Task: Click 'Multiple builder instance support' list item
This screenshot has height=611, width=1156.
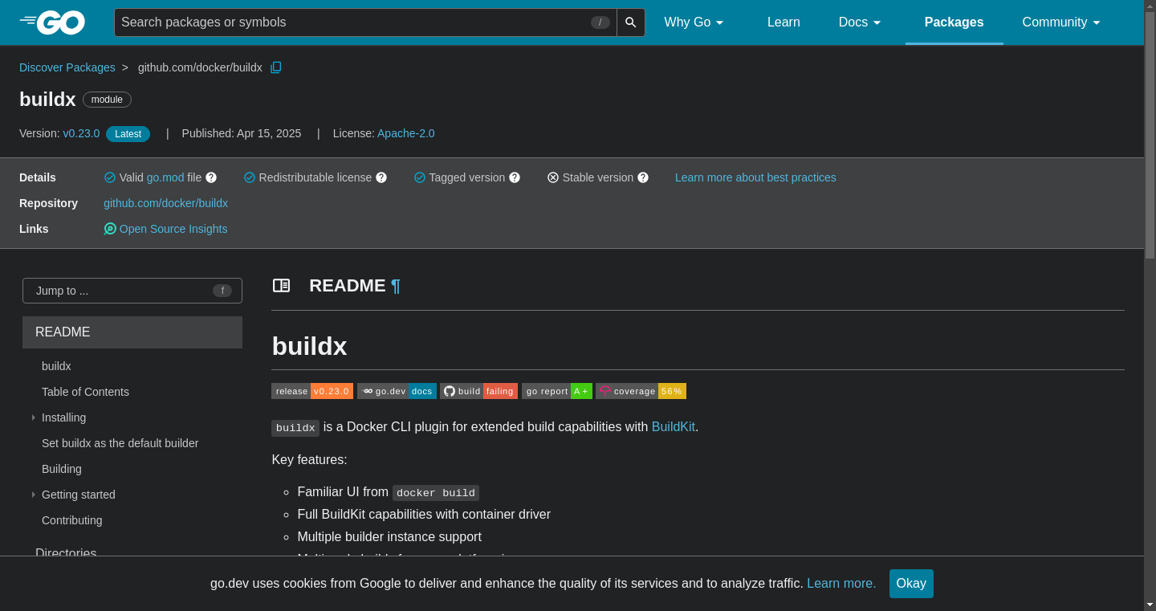Action: [389, 536]
